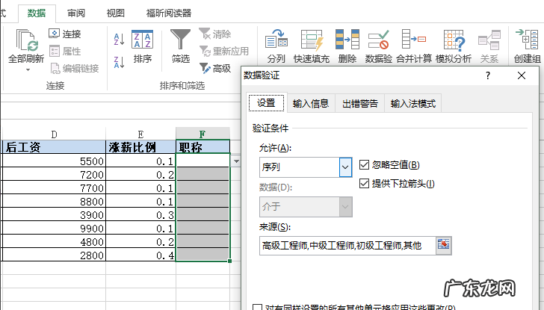Click the dialog help question mark
This screenshot has width=544, height=310.
(488, 75)
